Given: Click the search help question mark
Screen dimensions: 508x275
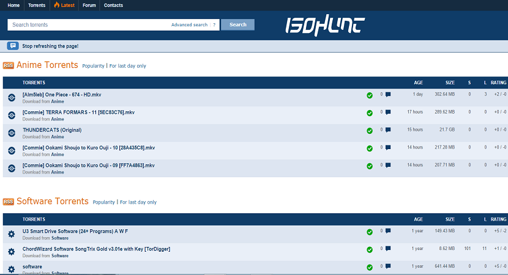Looking at the screenshot, I should [x=214, y=24].
